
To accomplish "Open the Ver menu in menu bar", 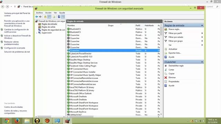I will click(55, 13).
